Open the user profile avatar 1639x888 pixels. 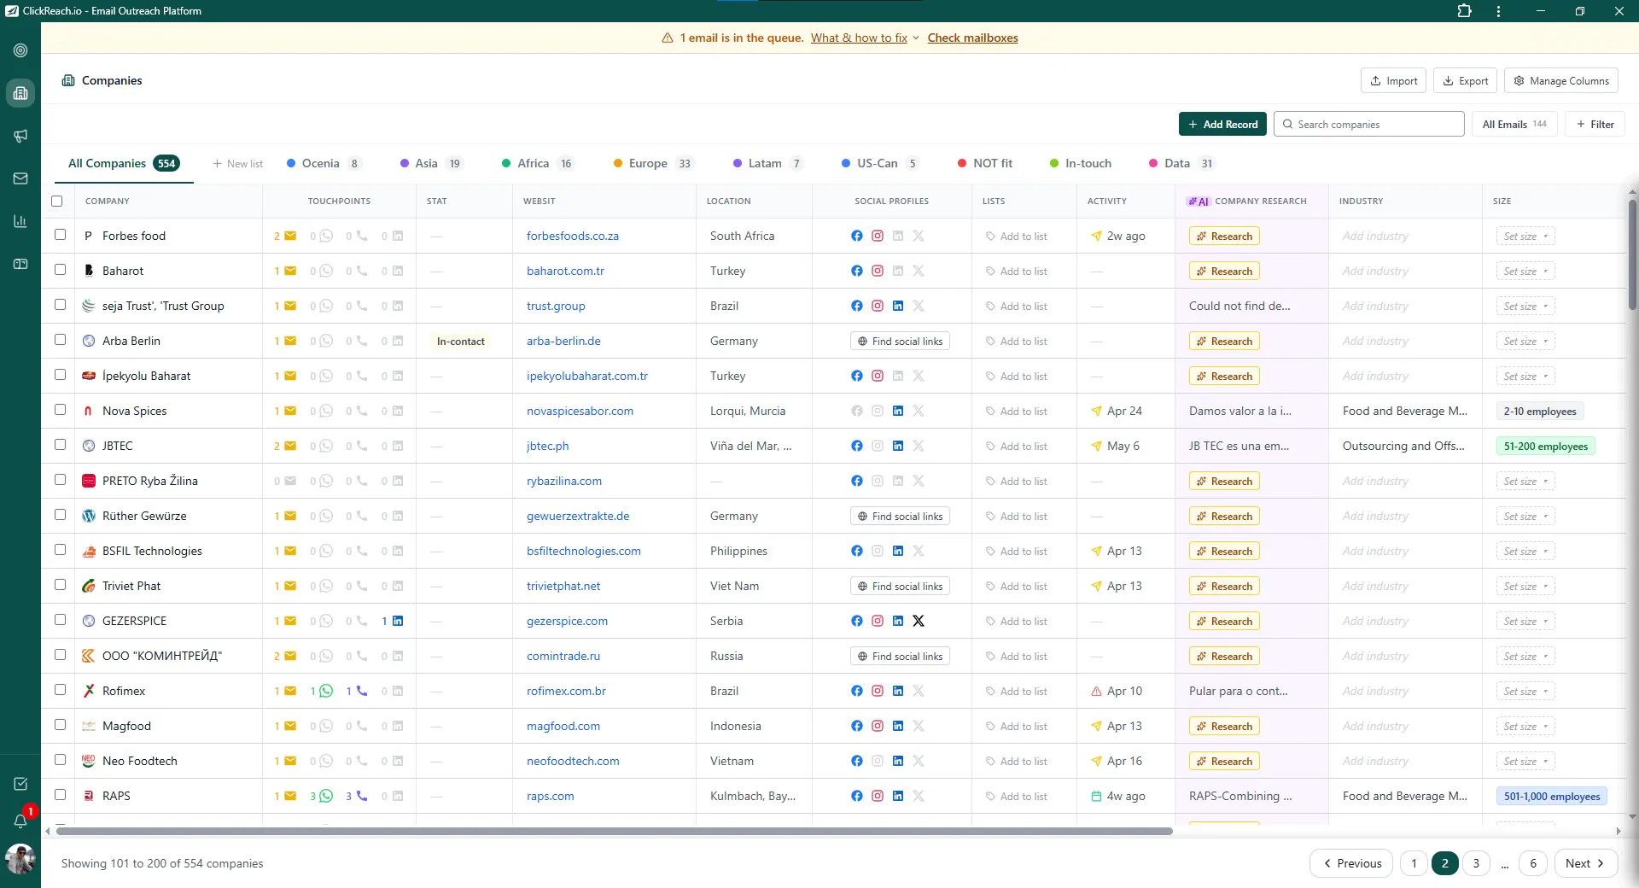(x=20, y=858)
